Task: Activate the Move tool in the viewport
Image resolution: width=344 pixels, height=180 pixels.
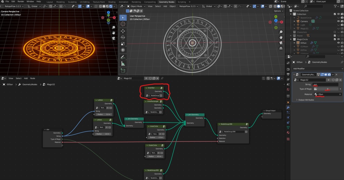Action: pos(123,31)
